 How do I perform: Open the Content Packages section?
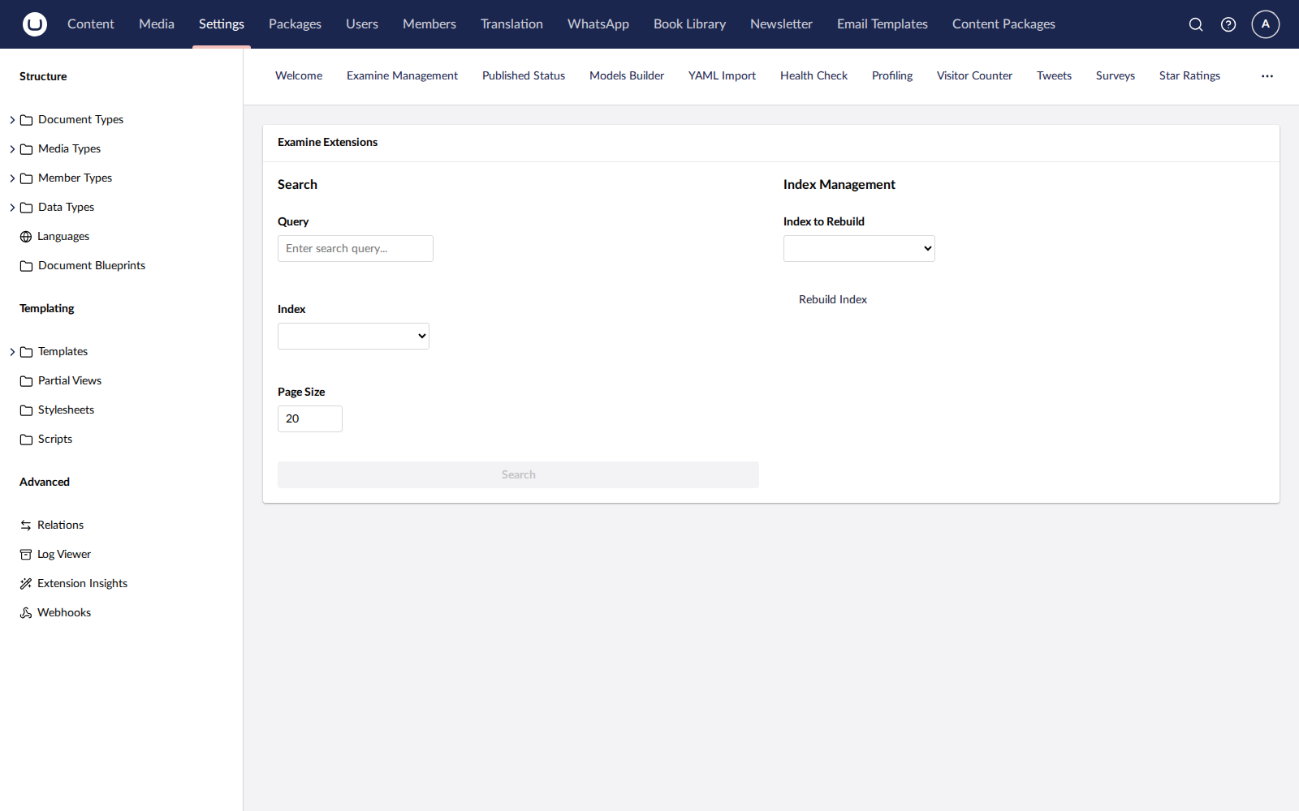tap(1003, 24)
